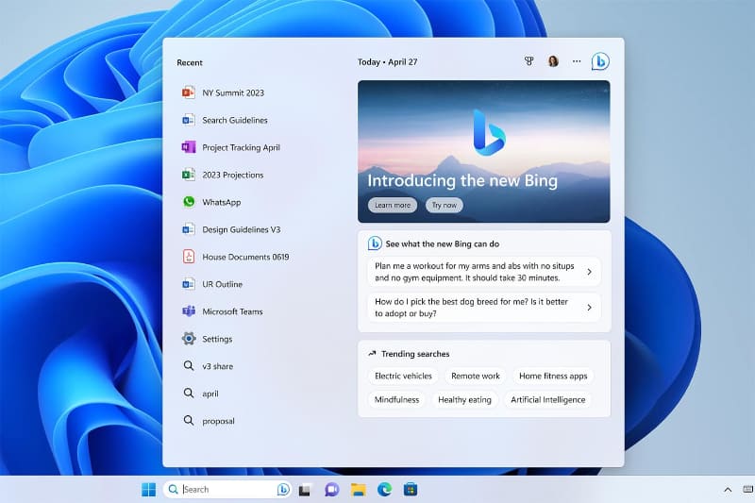The height and width of the screenshot is (503, 755).
Task: Open the 'Design Guidelines V3' entry text
Action: click(242, 229)
